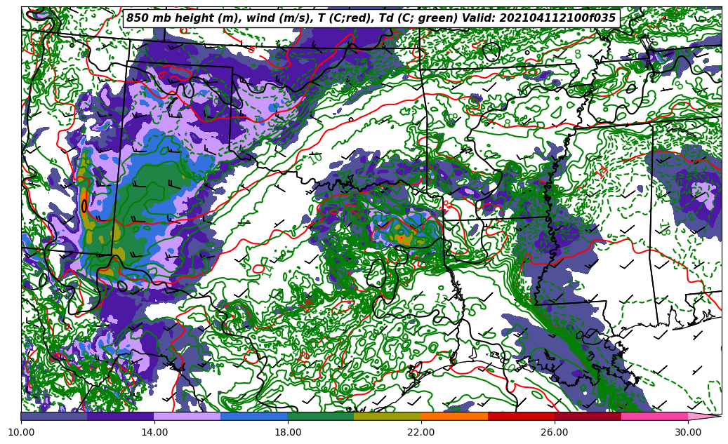The width and height of the screenshot is (728, 444).
Task: Select the bright red 24–26 colorbar segment
Action: click(521, 416)
